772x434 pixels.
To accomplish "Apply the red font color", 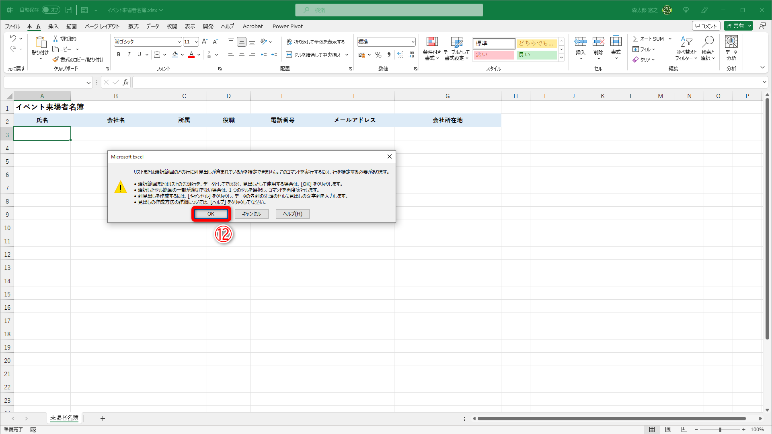I will [x=191, y=55].
